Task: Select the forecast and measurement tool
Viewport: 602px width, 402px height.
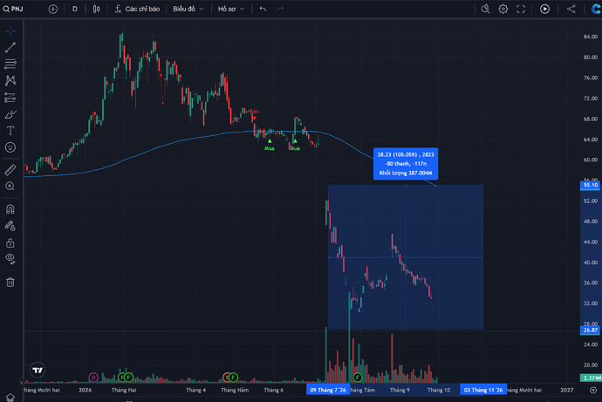Action: pyautogui.click(x=10, y=98)
